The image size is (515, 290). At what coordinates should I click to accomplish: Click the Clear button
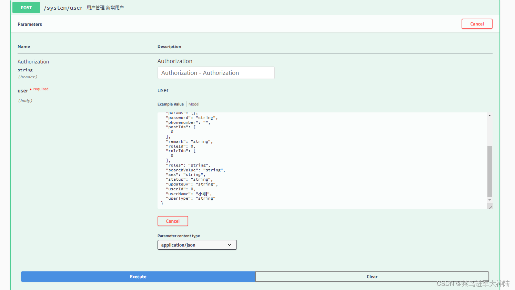372,277
